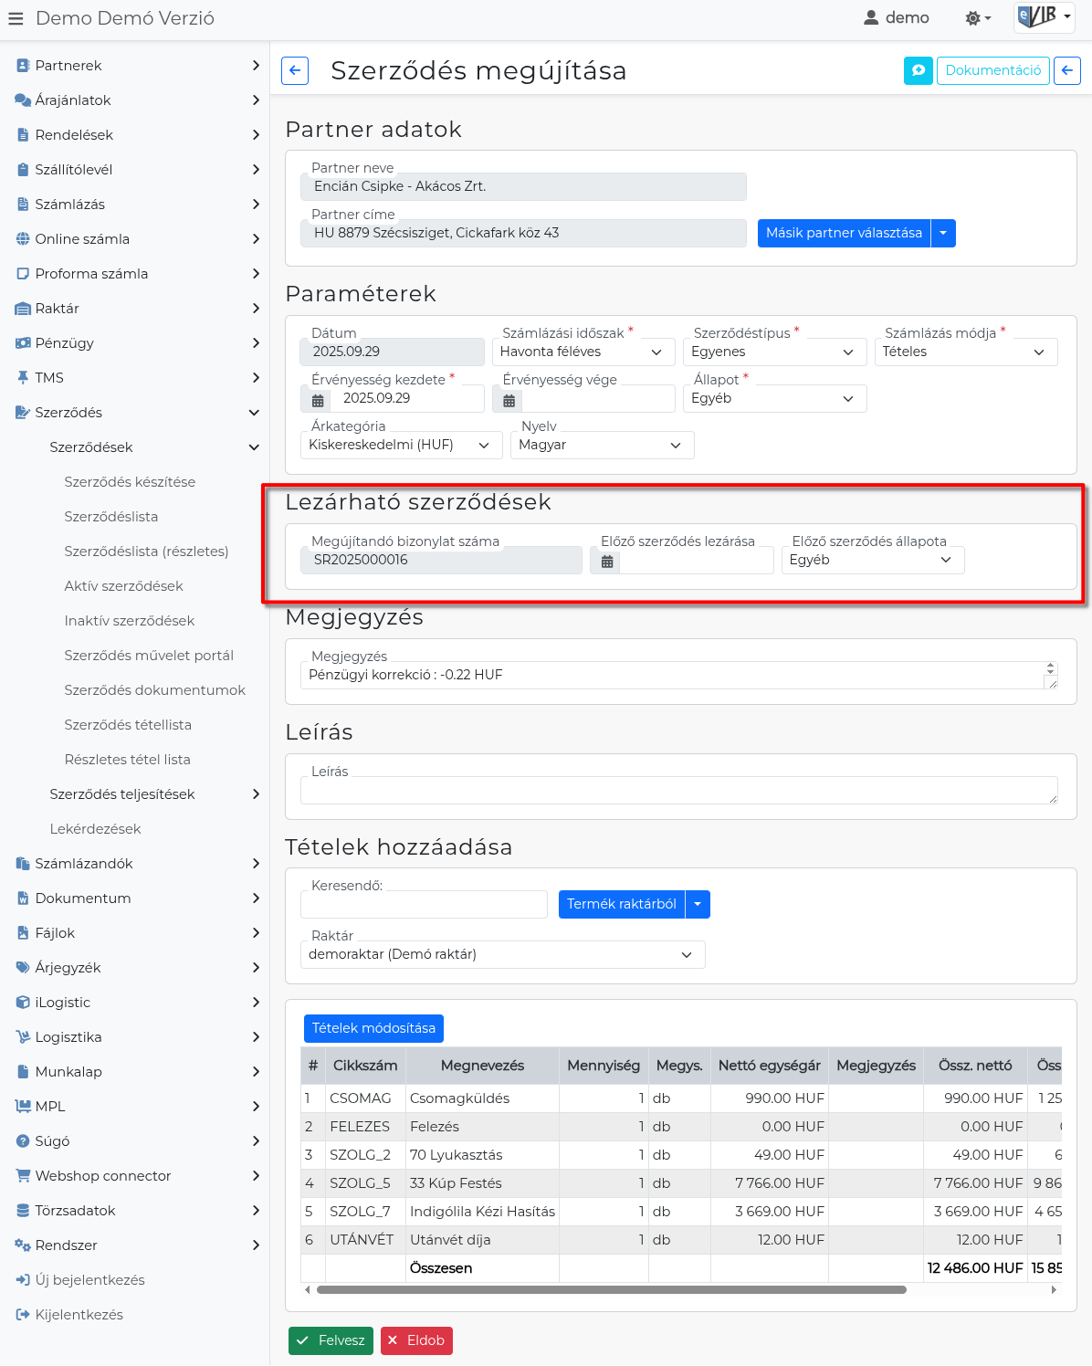Expand the Másik partner választása arrow

click(943, 234)
